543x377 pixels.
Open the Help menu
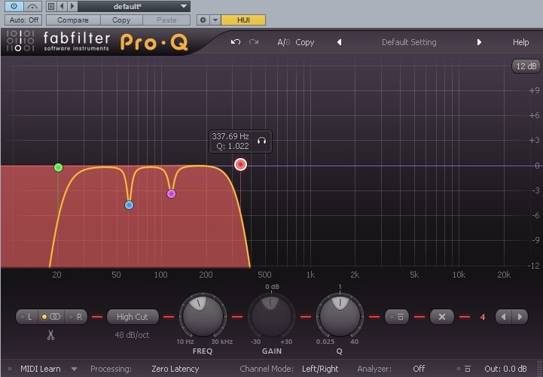click(520, 42)
